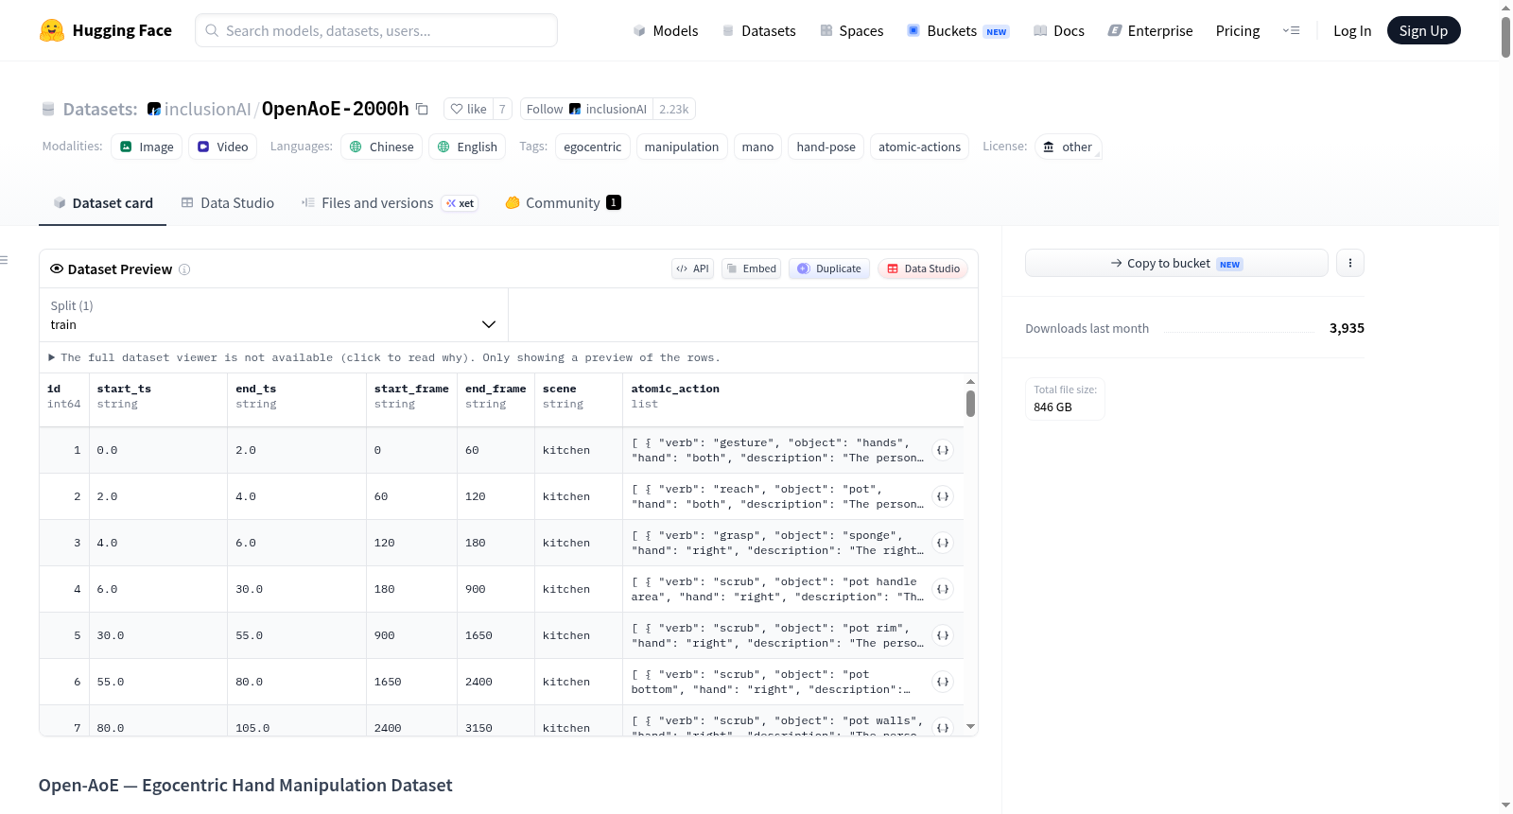This screenshot has height=814, width=1513.
Task: Expand atomic_action JSON for row 6
Action: 943,682
